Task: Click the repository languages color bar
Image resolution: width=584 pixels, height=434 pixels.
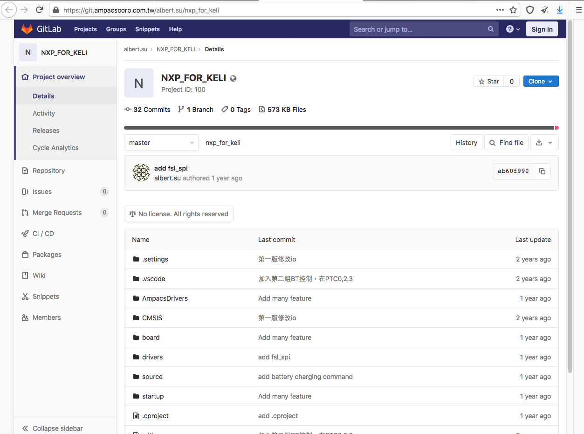Action: point(341,127)
